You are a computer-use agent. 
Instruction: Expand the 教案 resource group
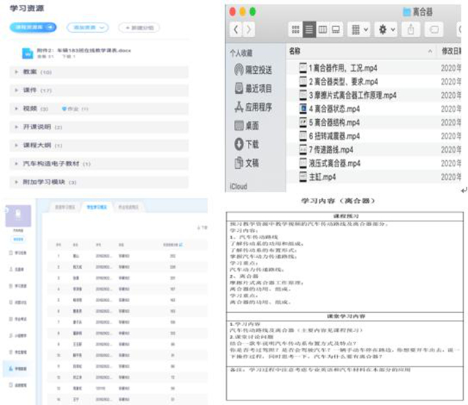click(x=37, y=72)
